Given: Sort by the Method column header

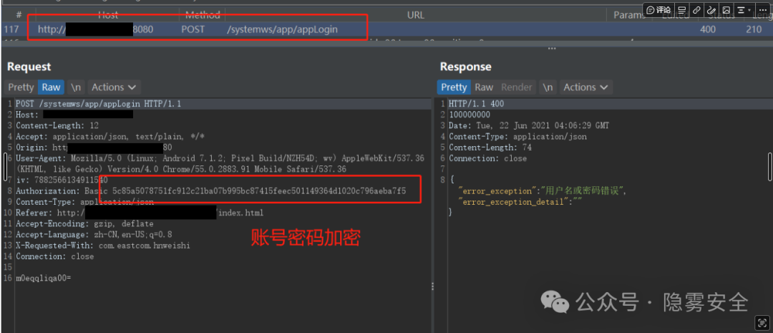Looking at the screenshot, I should click(x=203, y=15).
